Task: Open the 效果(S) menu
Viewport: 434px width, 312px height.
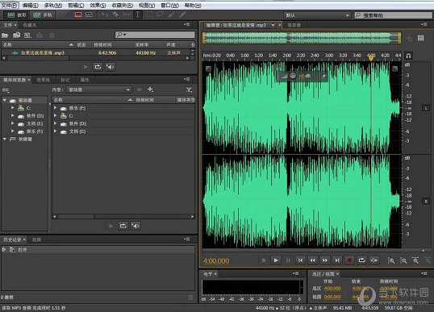Action: pyautogui.click(x=98, y=6)
